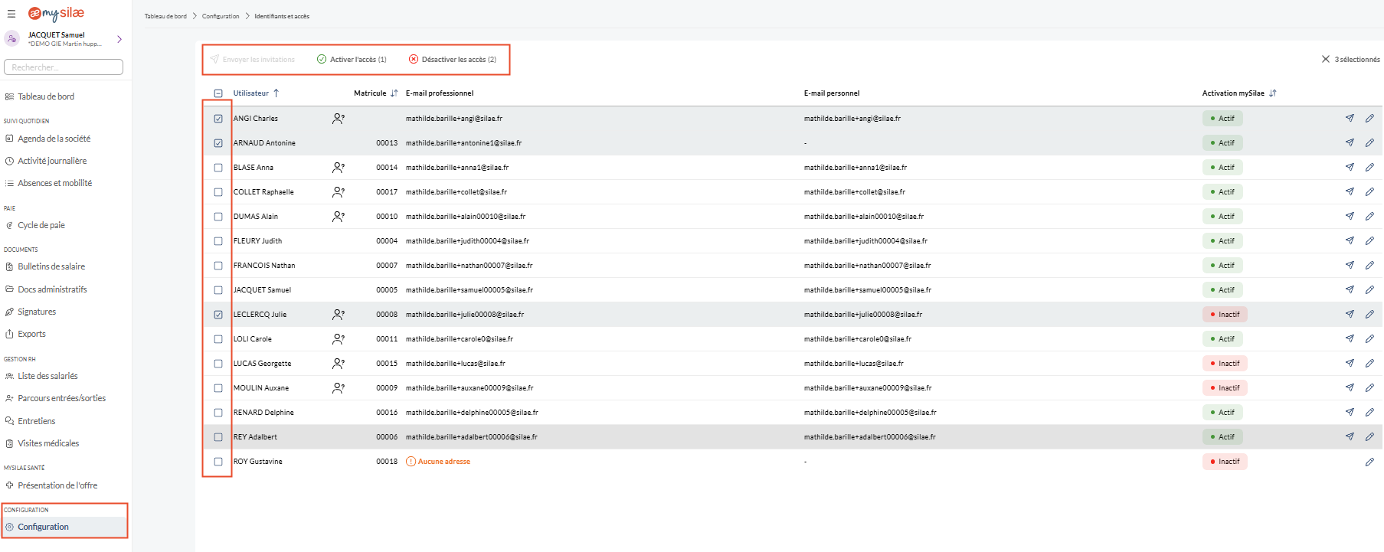Screen dimensions: 1384x552
Task: Open Agenda de la société
Action: point(54,139)
